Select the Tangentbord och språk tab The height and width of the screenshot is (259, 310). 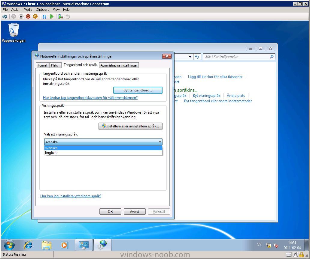click(80, 65)
